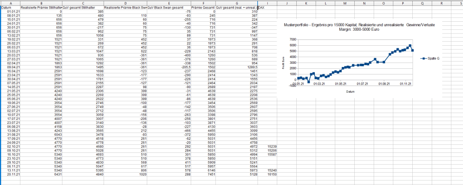Select column M header
The image size is (463, 185).
[345, 3]
